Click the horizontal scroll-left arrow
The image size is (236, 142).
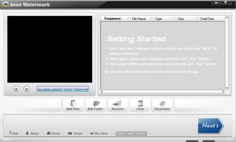102,92
